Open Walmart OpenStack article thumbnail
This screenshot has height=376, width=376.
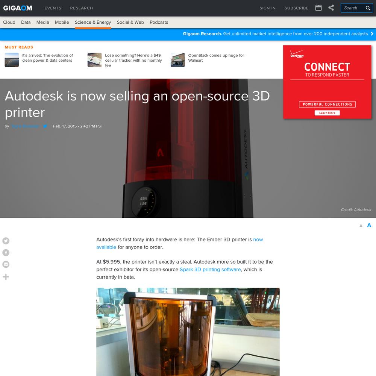coord(178,60)
